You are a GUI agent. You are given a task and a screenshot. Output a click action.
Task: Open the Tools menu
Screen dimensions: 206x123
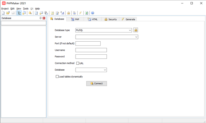tap(26, 9)
